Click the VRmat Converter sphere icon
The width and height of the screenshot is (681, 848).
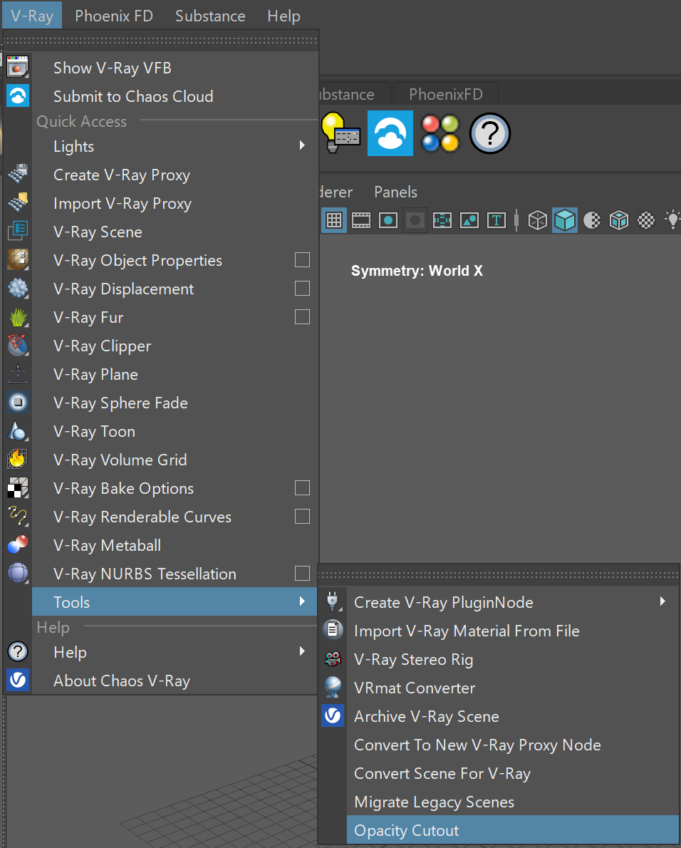click(333, 688)
